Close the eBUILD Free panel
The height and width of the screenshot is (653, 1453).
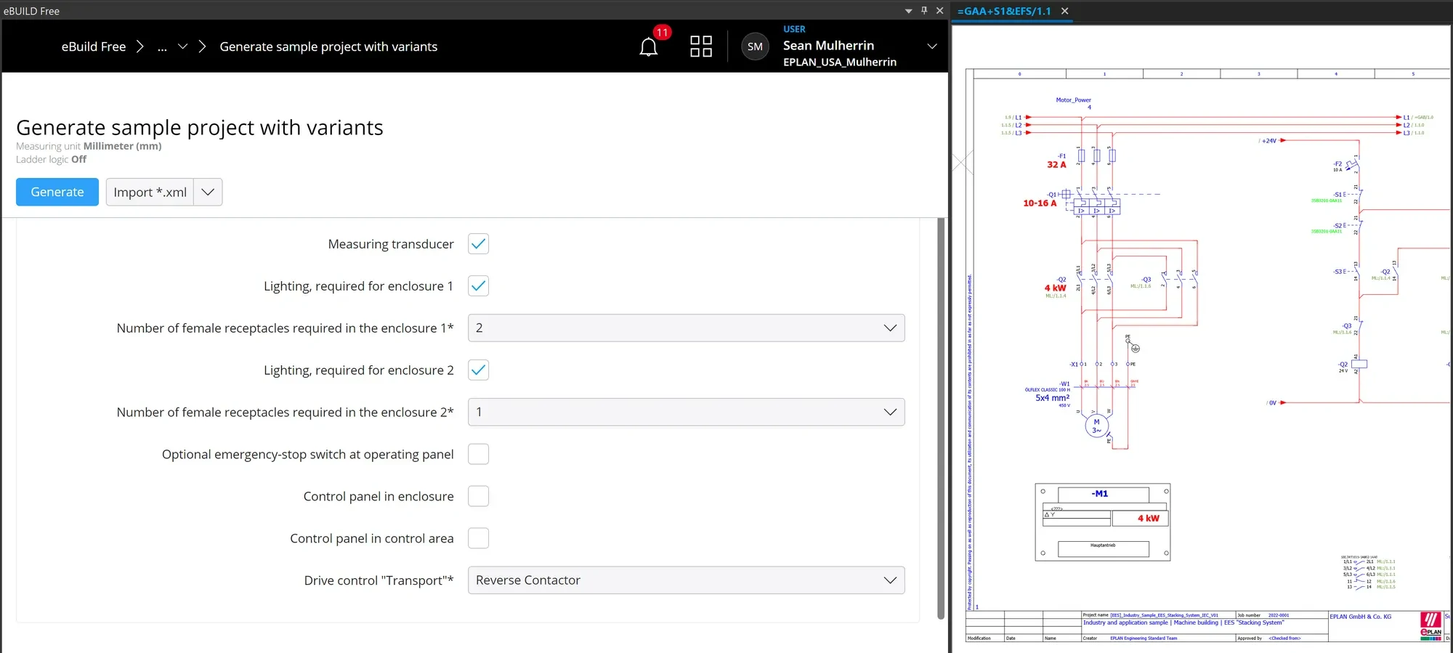tap(939, 10)
